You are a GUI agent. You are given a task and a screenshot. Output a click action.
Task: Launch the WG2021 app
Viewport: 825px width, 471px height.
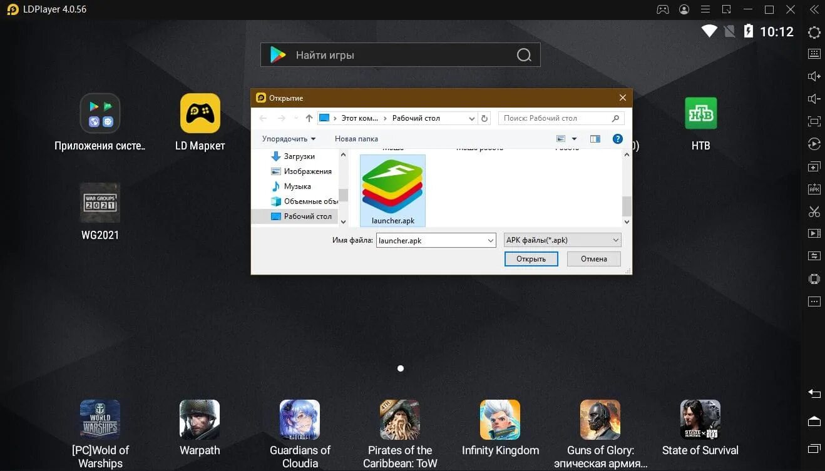(100, 211)
